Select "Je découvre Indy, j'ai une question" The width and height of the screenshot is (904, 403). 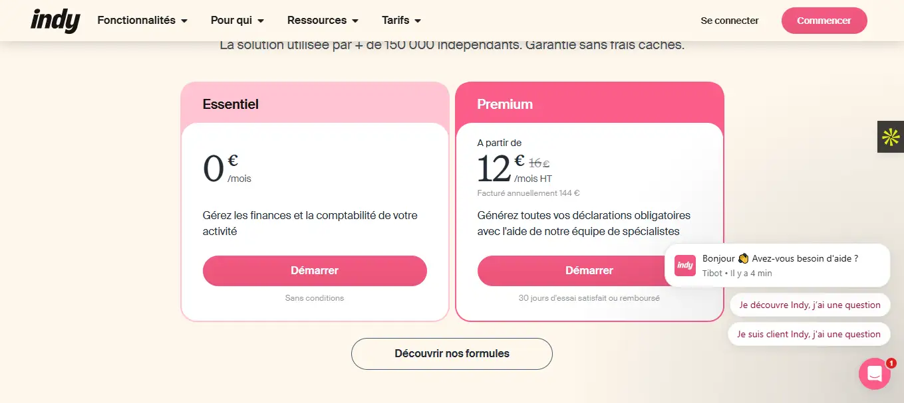click(x=810, y=305)
